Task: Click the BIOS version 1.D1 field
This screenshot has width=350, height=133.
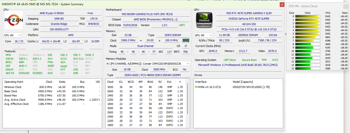Action: click(x=164, y=25)
